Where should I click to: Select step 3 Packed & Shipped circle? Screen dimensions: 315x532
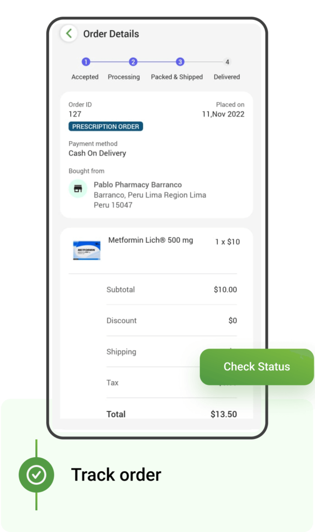180,62
